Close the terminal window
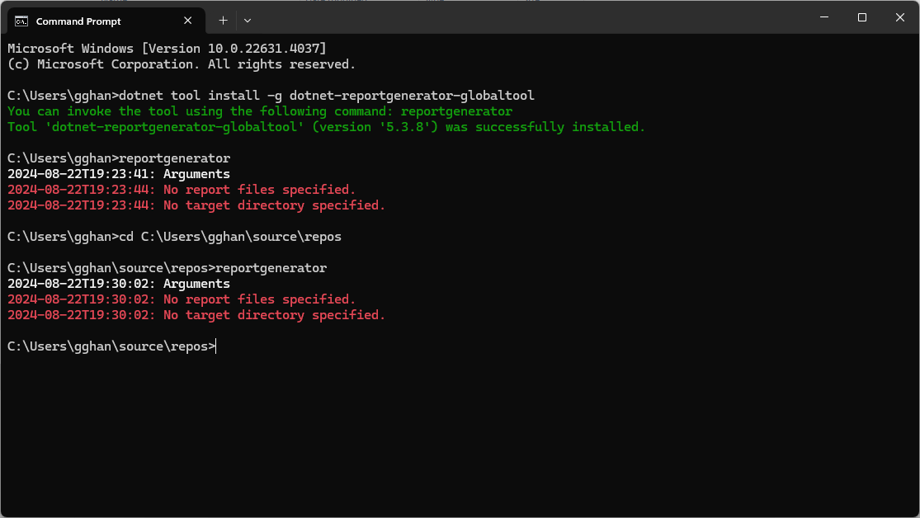920x518 pixels. coord(899,17)
